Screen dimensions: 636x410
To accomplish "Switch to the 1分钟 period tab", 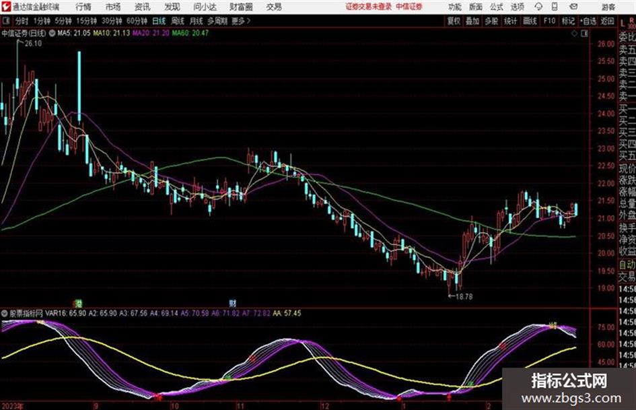I will tap(41, 21).
